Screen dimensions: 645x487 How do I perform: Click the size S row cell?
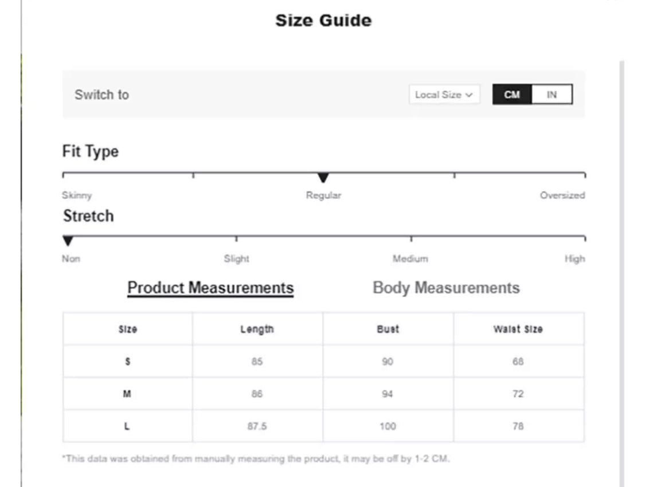[x=127, y=362]
